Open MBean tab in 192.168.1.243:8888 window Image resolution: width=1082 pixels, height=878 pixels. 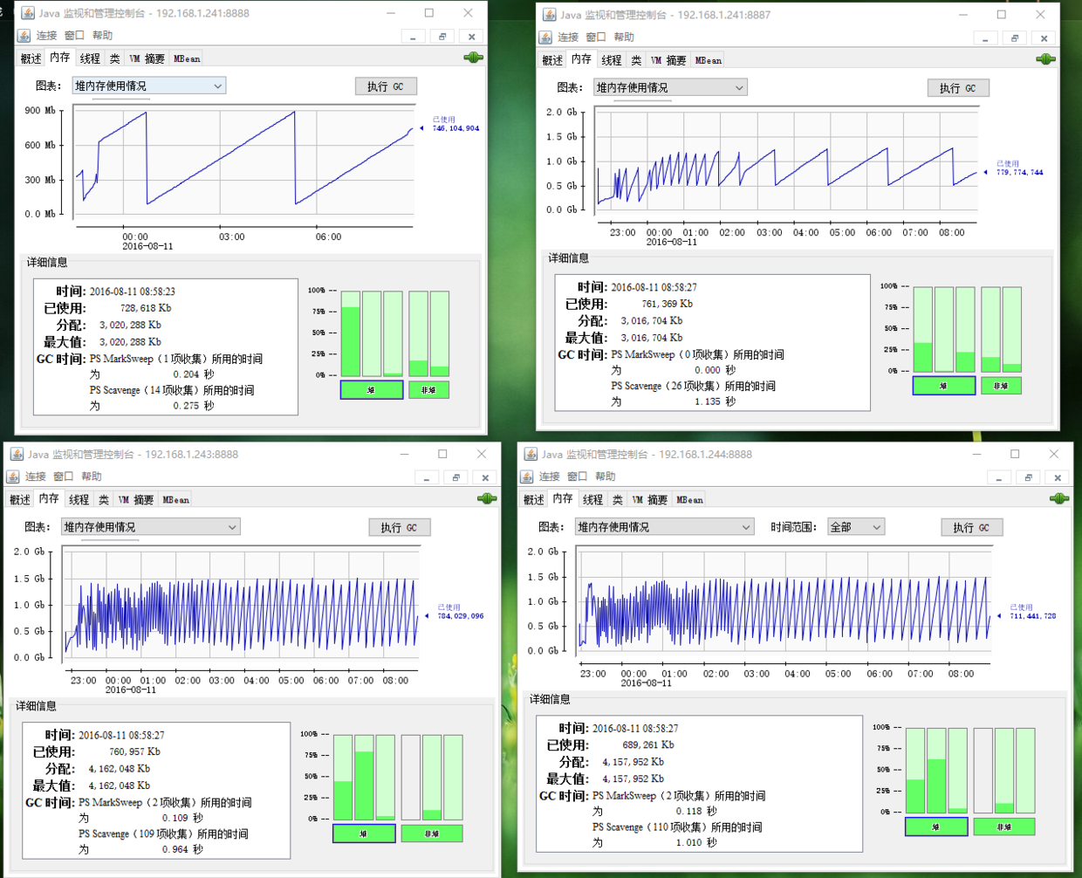point(175,500)
